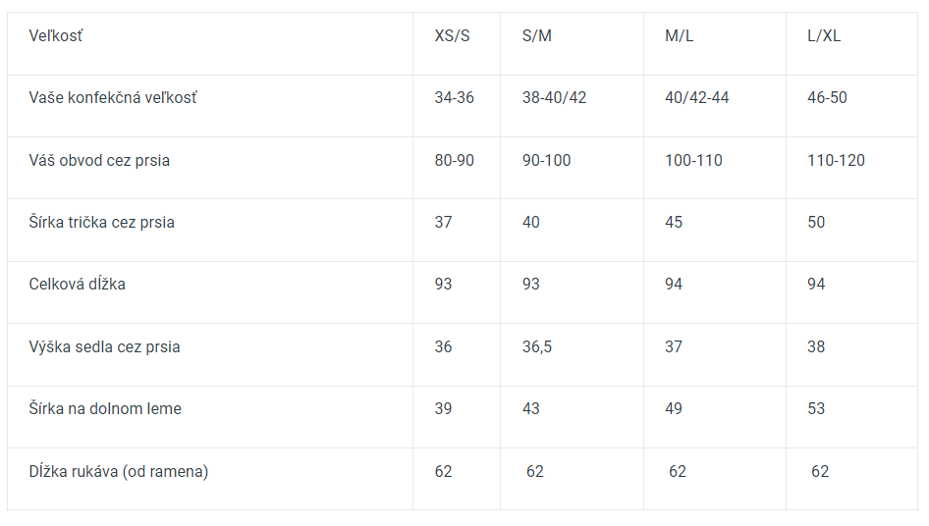Click the 34-36 confection size cell
This screenshot has width=929, height=526.
coord(454,98)
